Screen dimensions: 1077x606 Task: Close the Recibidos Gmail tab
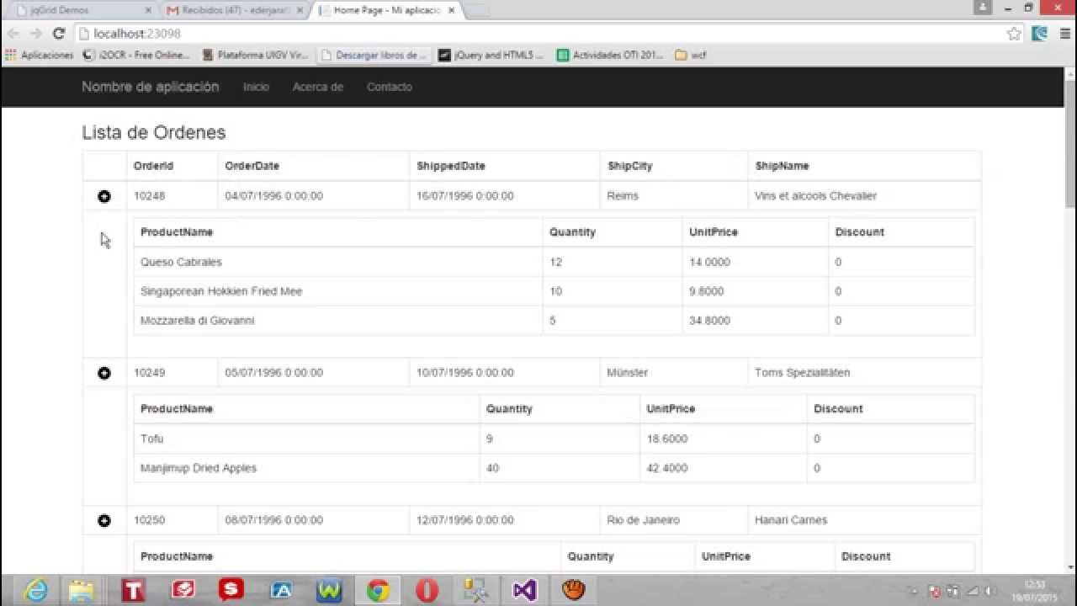tap(300, 11)
